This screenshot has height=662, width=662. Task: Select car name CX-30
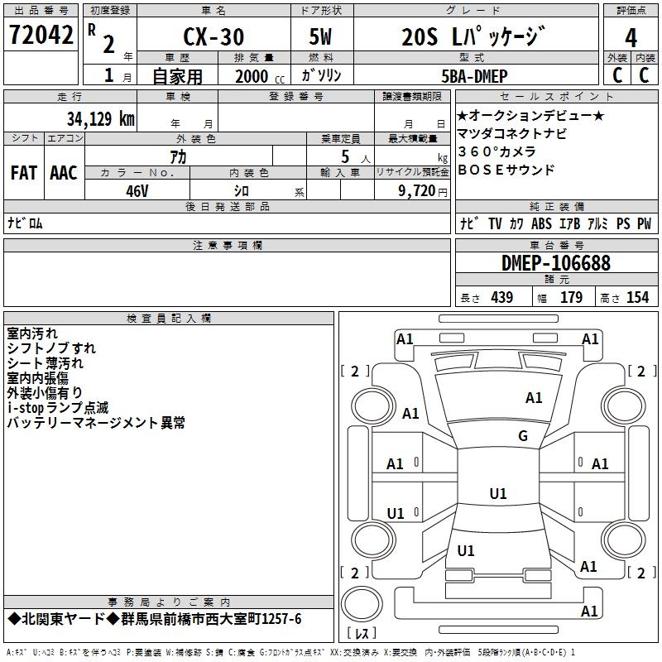tap(213, 36)
